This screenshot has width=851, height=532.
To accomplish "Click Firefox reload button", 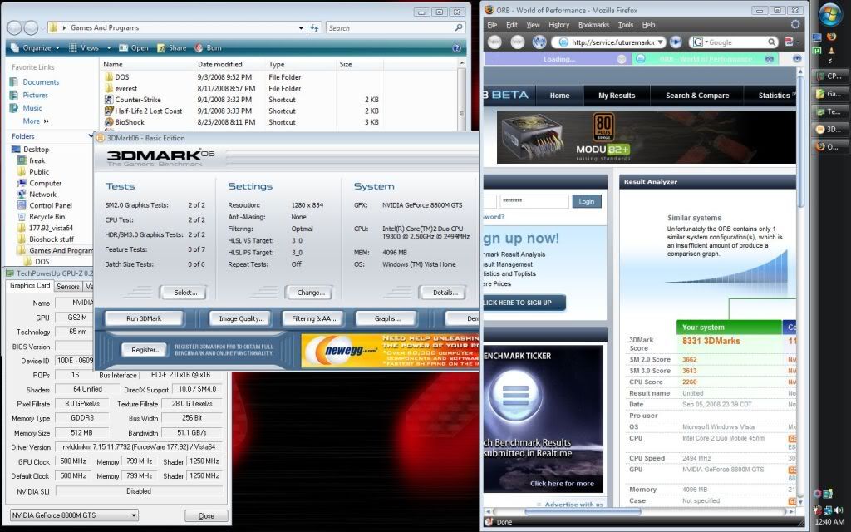I will coord(539,42).
